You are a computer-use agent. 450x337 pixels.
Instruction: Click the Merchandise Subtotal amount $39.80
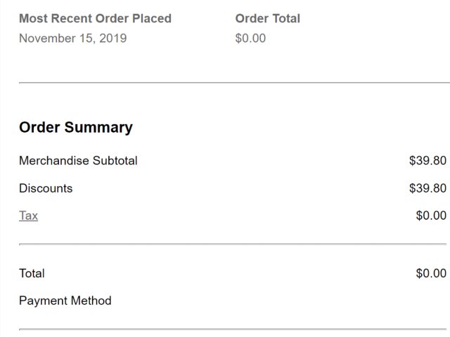[x=427, y=161]
